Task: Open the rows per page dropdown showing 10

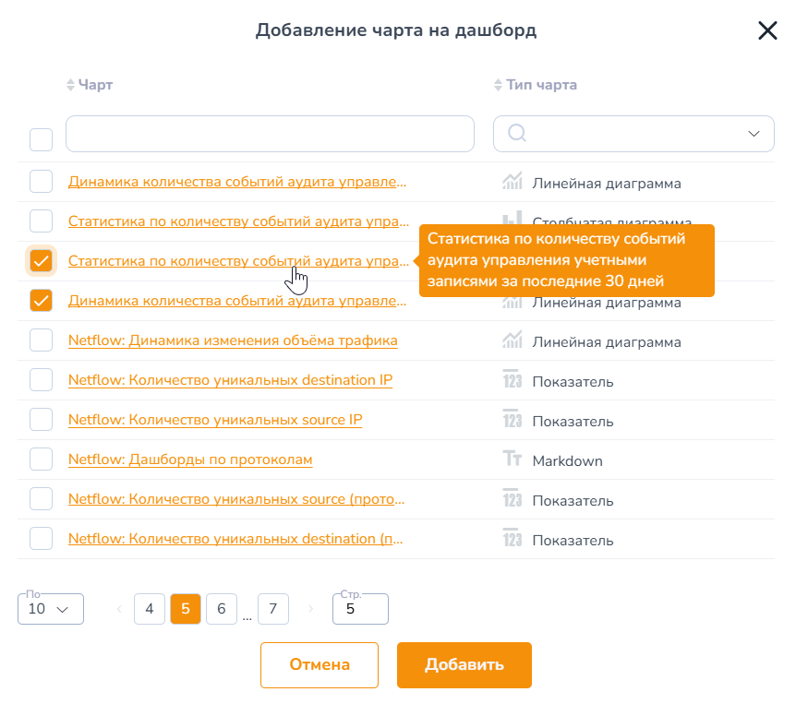Action: coord(51,609)
